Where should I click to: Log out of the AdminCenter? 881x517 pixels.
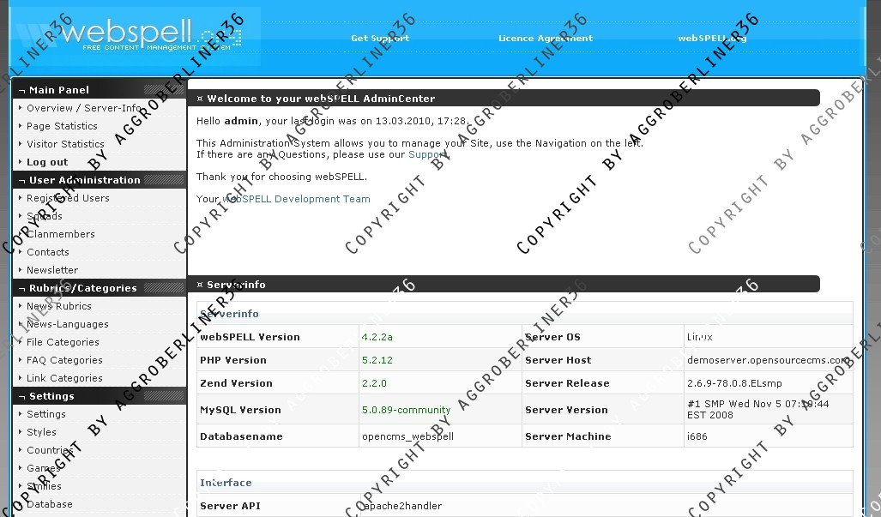[x=47, y=162]
